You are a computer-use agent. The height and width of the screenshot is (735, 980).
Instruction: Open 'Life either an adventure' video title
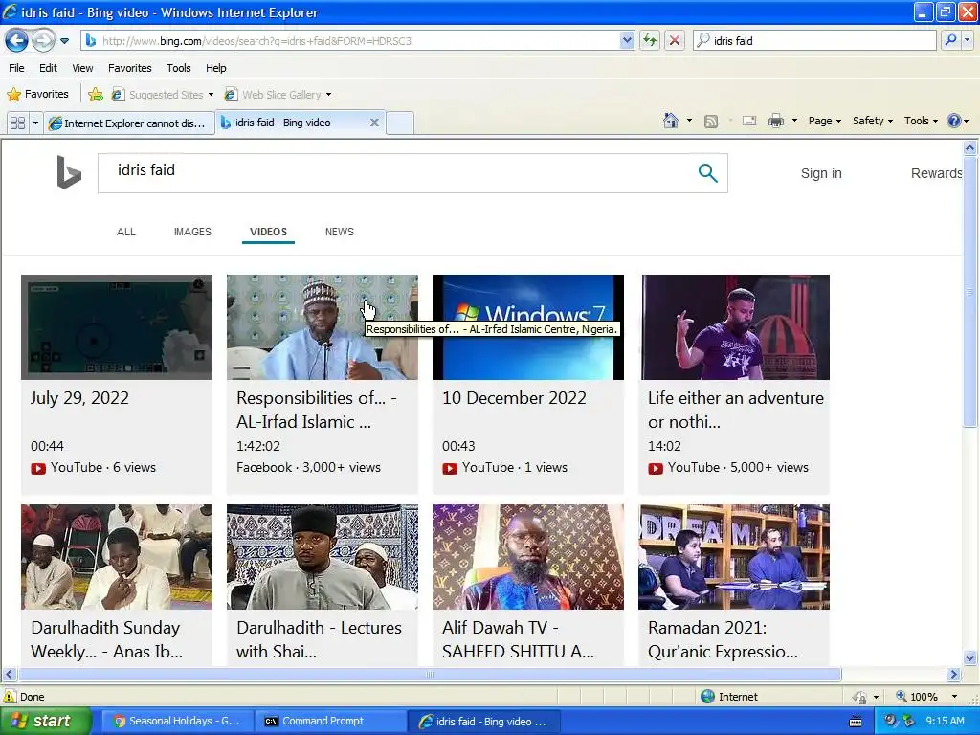736,410
